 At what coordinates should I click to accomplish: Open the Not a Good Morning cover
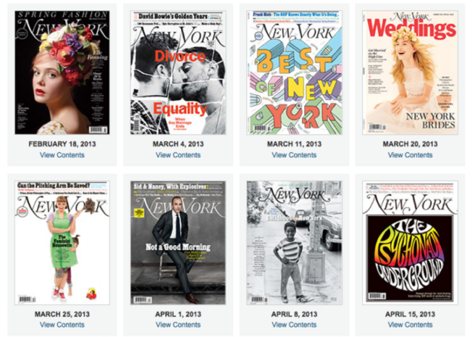[x=178, y=243]
